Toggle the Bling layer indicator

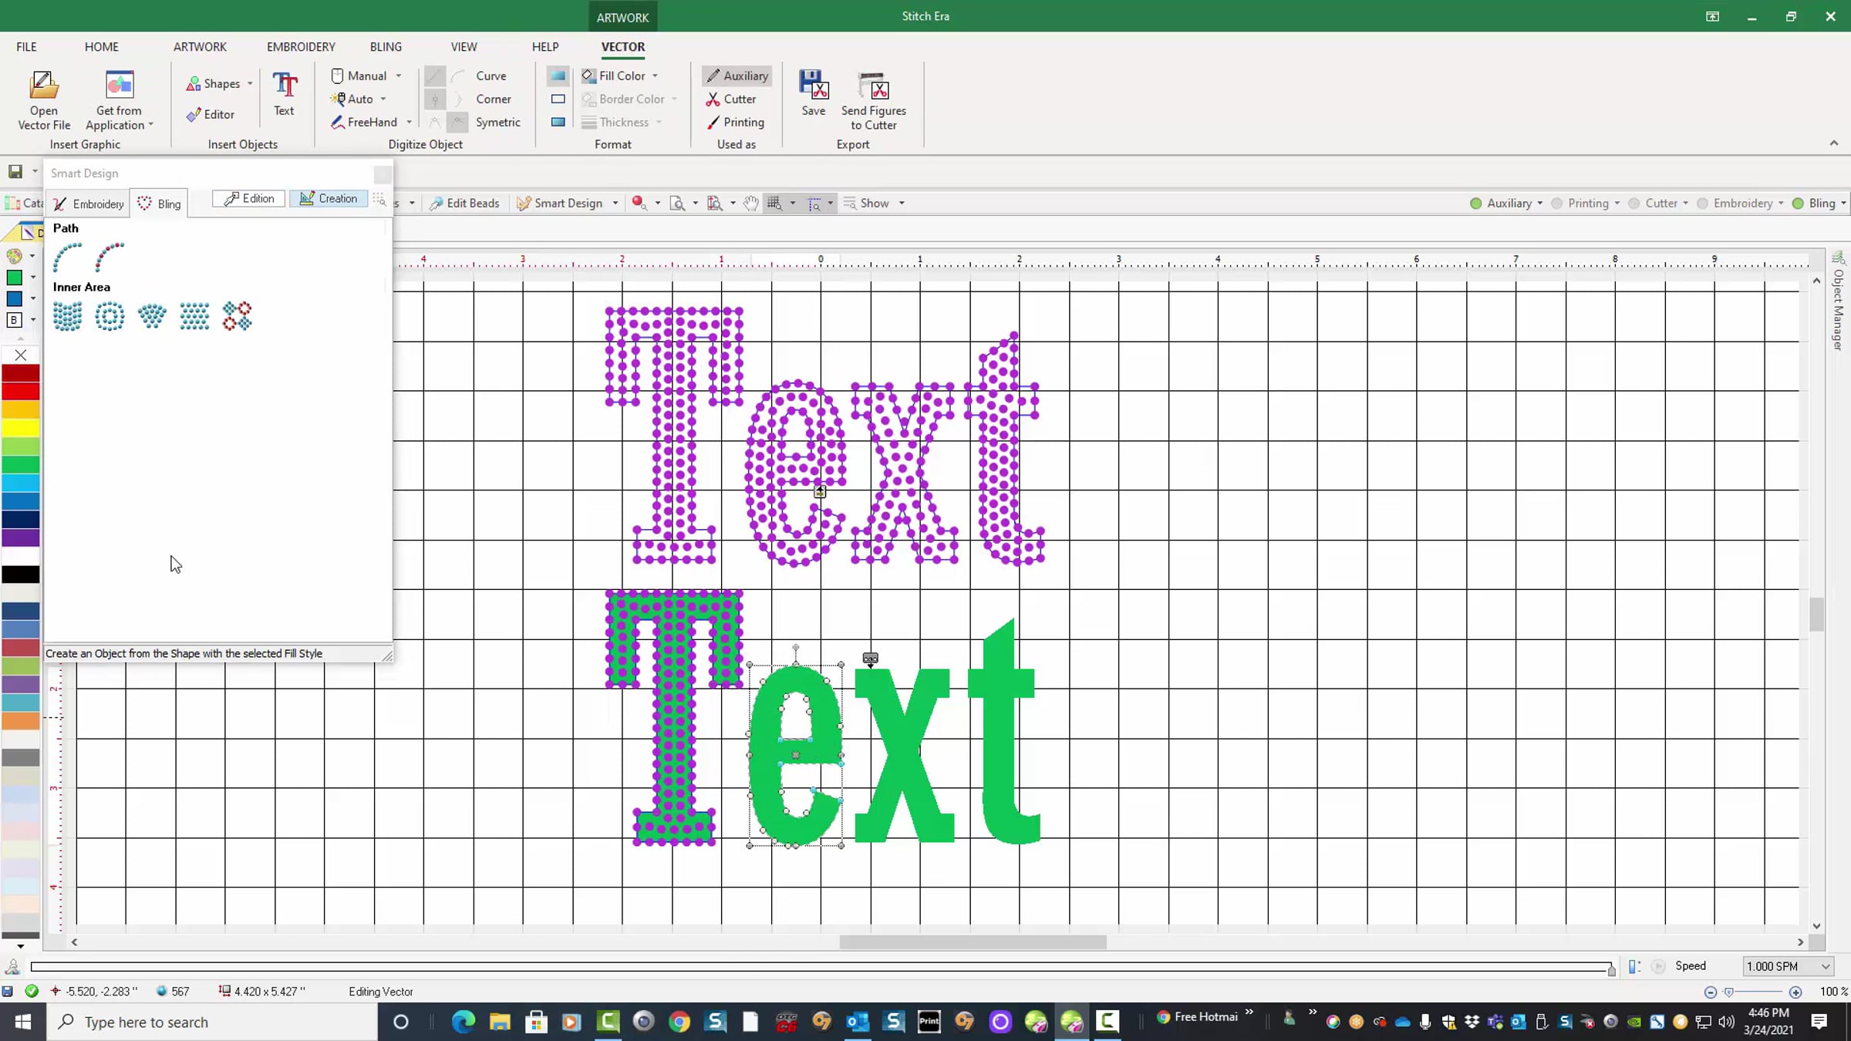click(1798, 204)
